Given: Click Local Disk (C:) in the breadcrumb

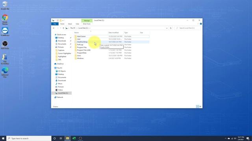Looking at the screenshot, I should tap(83, 28).
